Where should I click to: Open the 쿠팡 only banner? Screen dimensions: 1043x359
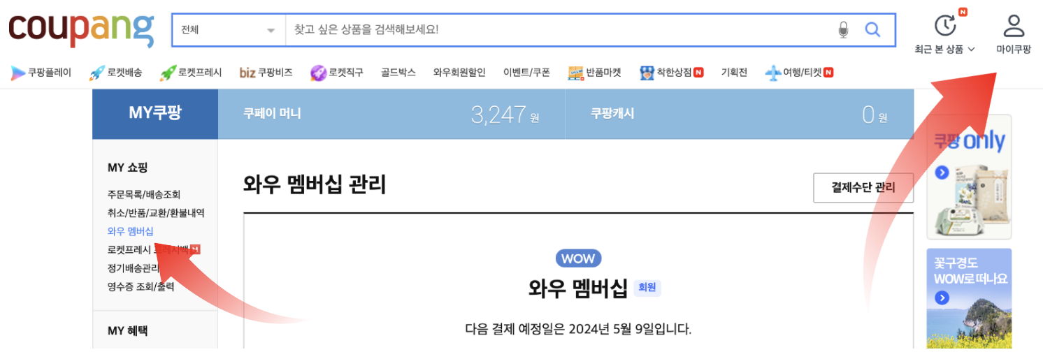[x=968, y=177]
